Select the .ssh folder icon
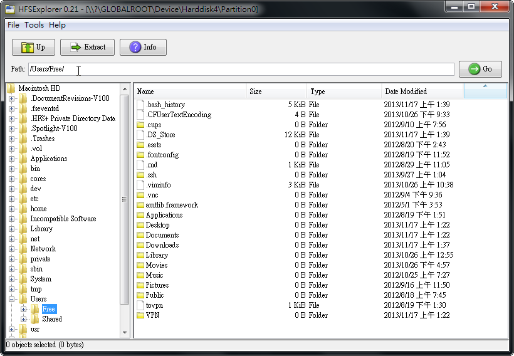Image resolution: width=514 pixels, height=356 pixels. [x=140, y=175]
